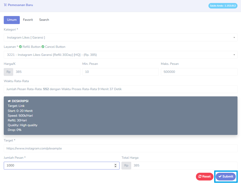Screen dimensions: 241x187
Task: Focus the Target URL input field
Action: [120, 148]
